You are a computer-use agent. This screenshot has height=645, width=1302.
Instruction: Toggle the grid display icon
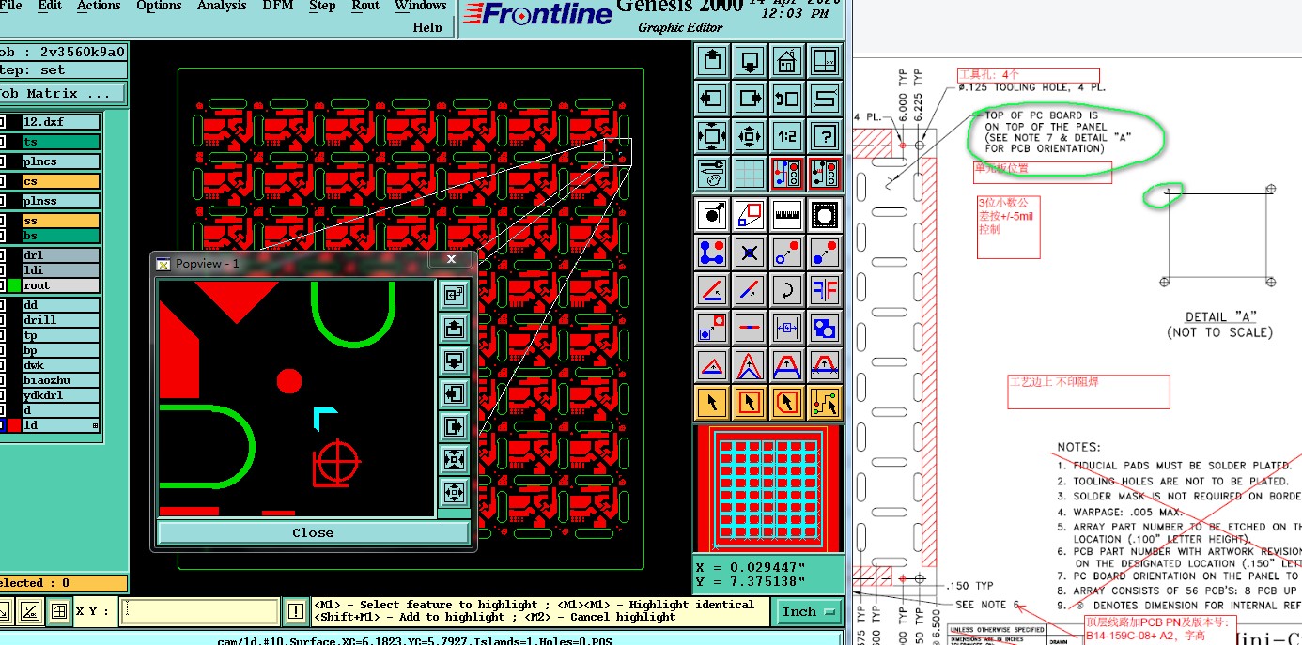750,174
